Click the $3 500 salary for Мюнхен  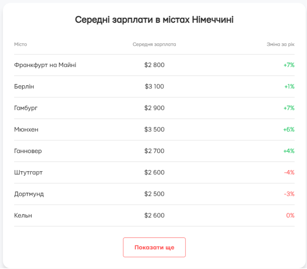coord(154,129)
